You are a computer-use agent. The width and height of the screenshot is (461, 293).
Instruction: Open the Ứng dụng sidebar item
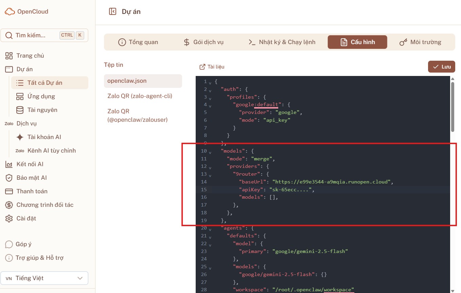pyautogui.click(x=41, y=96)
